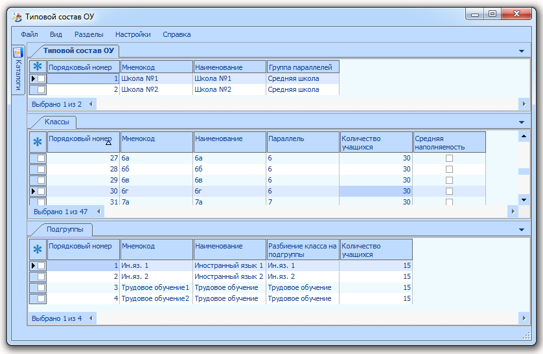The height and width of the screenshot is (354, 543).
Task: Click the resize grip in the window corner
Action: (x=526, y=336)
